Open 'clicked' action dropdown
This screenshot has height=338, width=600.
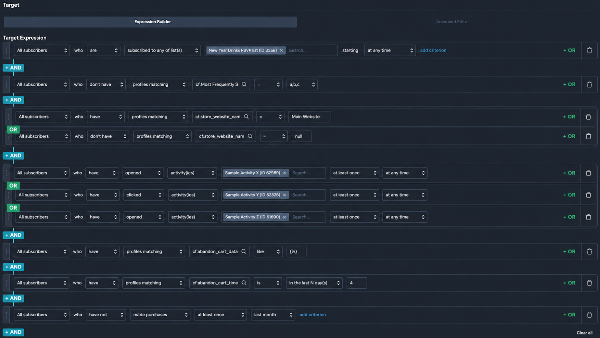[x=144, y=195]
